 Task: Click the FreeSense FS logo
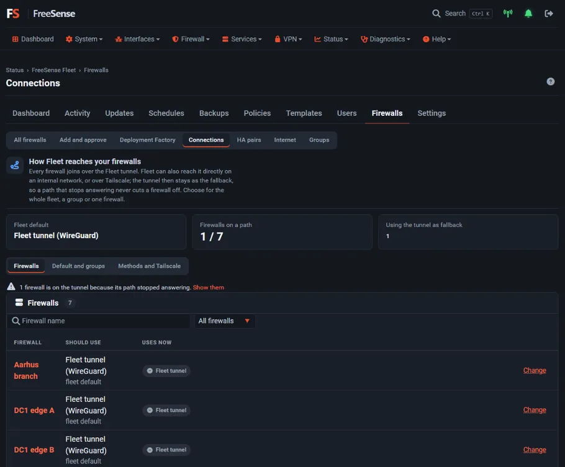tap(13, 14)
